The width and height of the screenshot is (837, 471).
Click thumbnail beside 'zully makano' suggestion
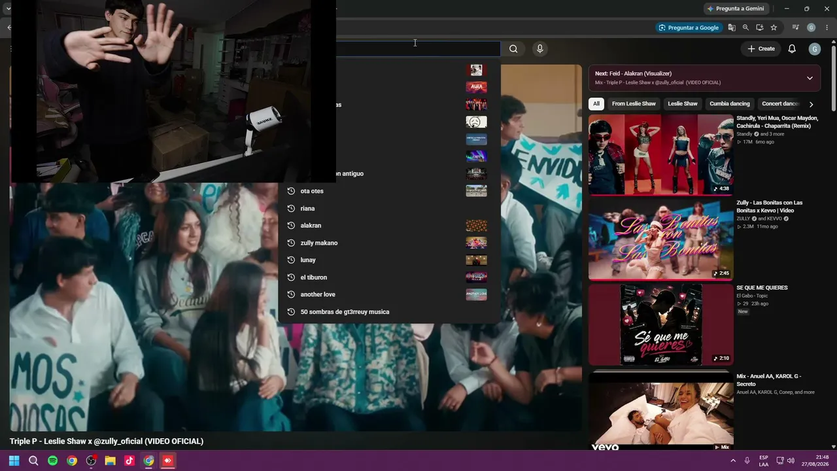(x=476, y=243)
